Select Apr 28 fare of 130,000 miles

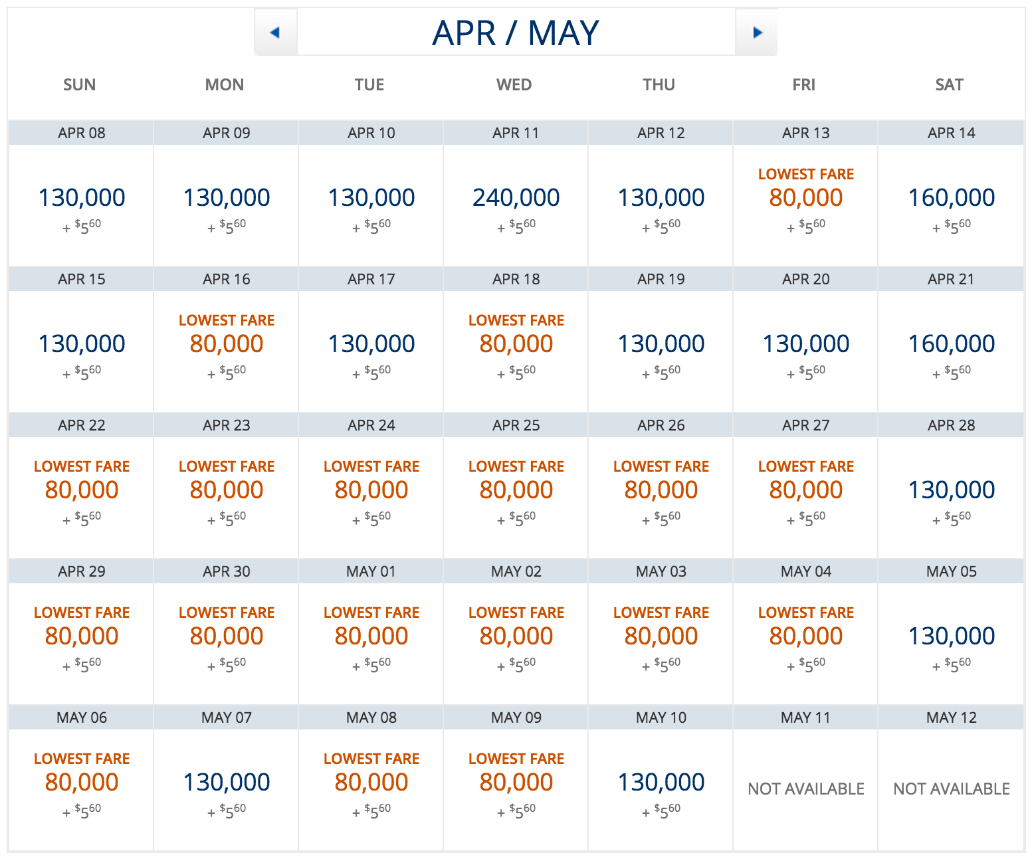951,490
